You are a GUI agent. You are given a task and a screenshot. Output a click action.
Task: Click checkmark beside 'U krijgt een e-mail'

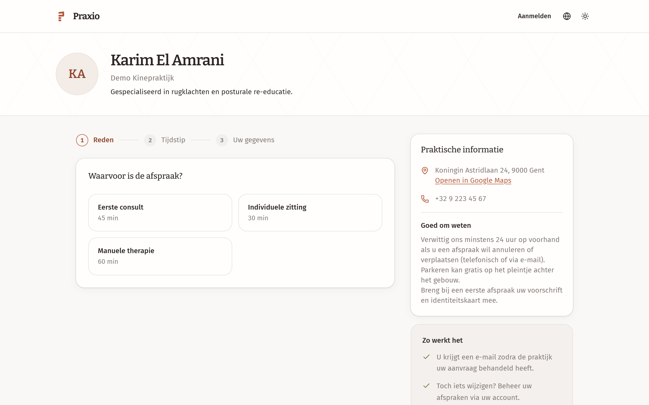[x=426, y=357]
